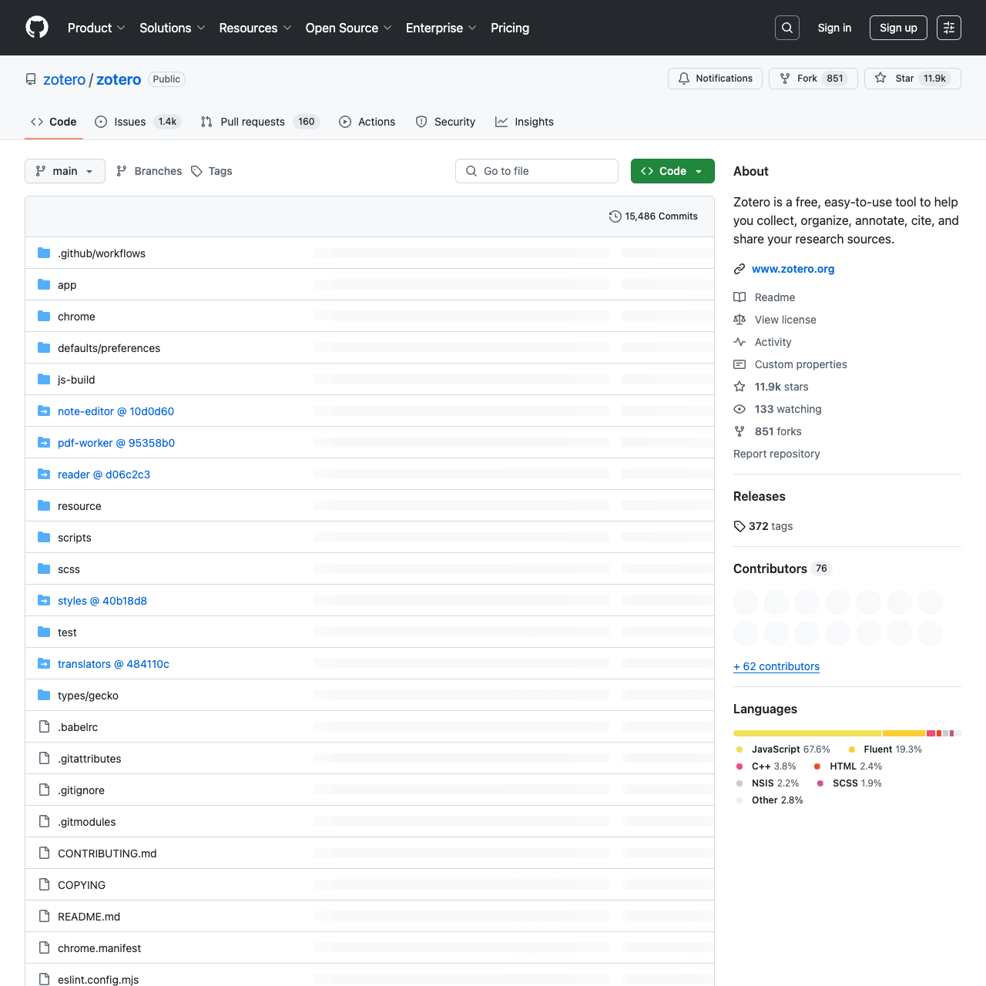
Task: Open the + 62 contributors link
Action: [776, 666]
